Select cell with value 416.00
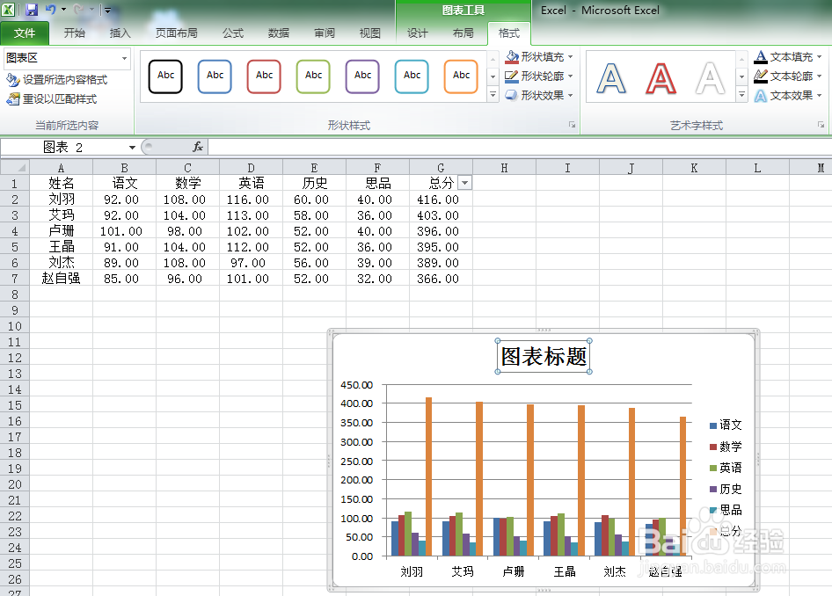This screenshot has height=596, width=832. [x=441, y=200]
